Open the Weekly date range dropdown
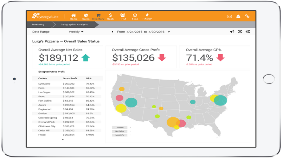Image resolution: width=282 pixels, height=158 pixels. pyautogui.click(x=76, y=32)
